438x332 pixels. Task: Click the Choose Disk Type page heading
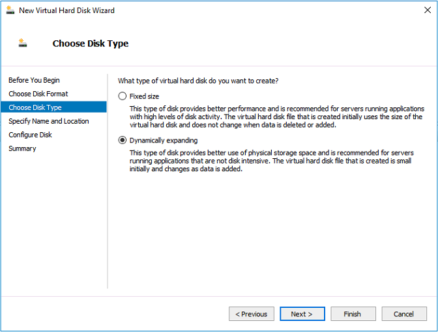(91, 44)
